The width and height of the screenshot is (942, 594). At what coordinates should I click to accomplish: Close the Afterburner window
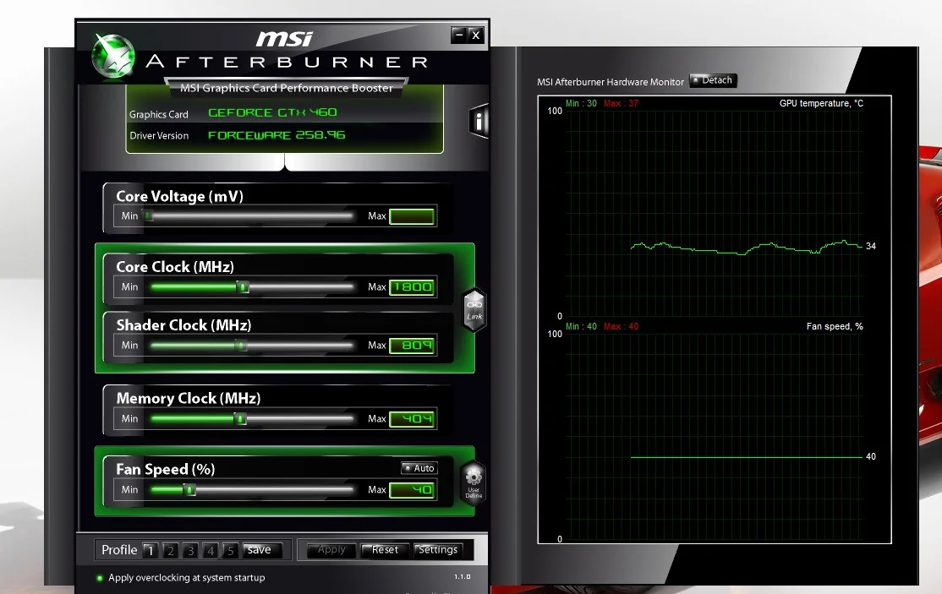(x=476, y=35)
